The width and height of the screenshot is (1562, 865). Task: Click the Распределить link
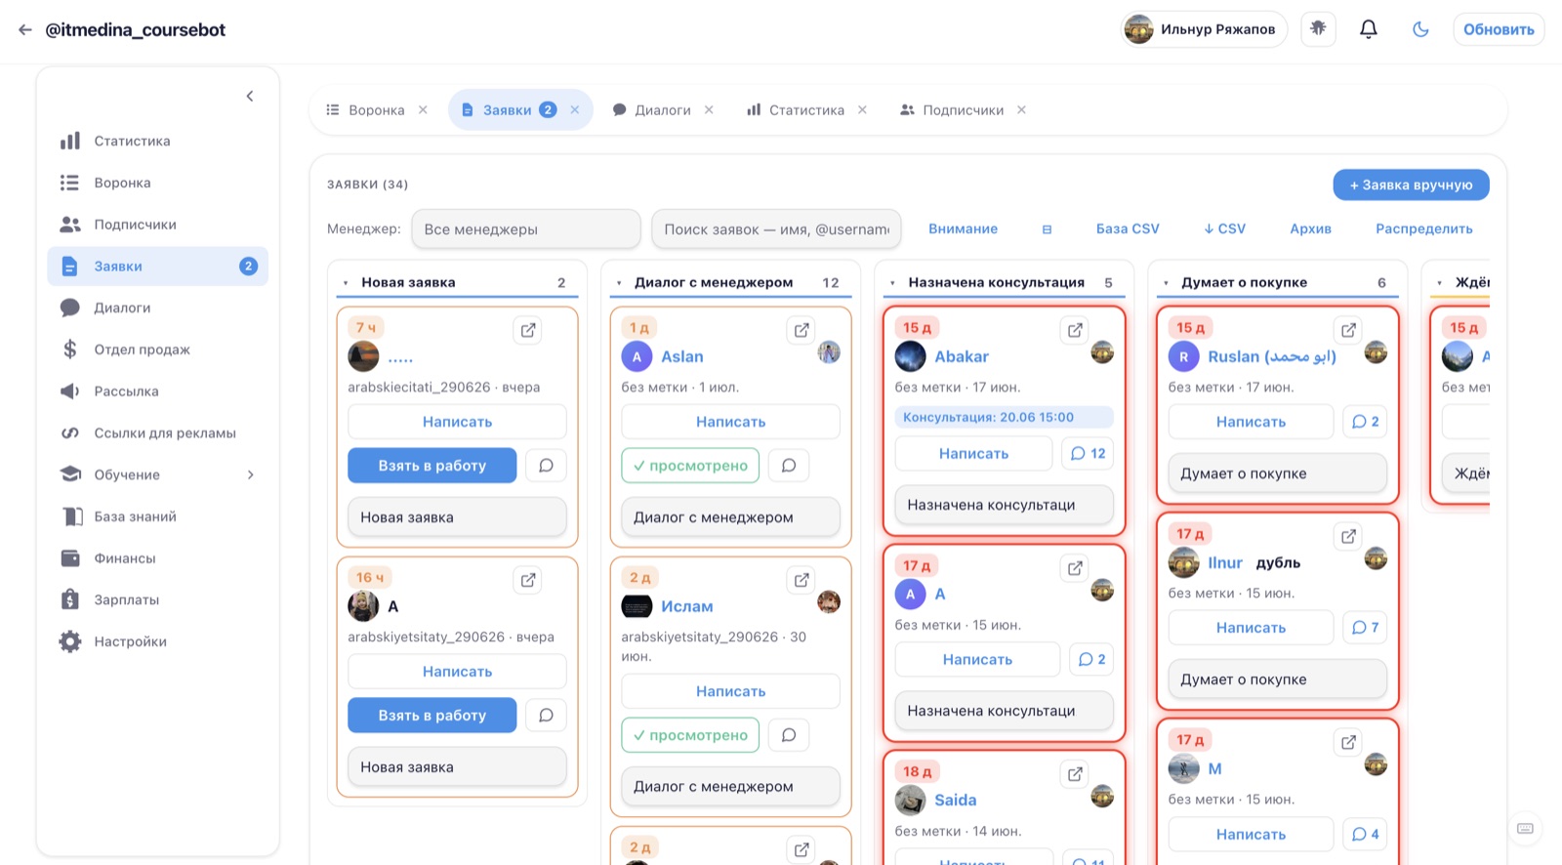point(1424,228)
